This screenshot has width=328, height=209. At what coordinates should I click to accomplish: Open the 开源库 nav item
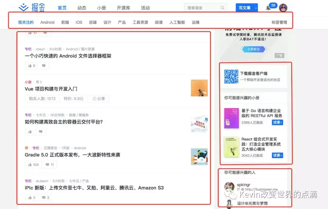(123, 8)
